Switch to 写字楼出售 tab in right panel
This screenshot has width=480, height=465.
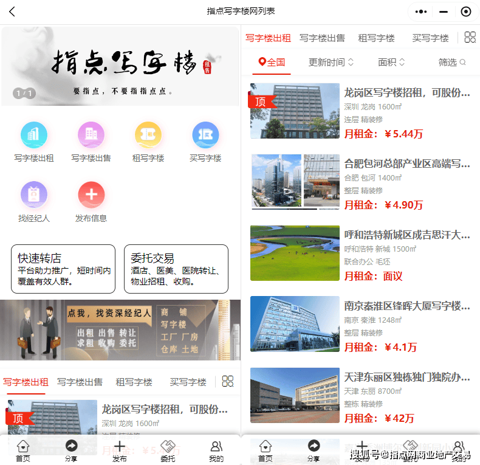[x=322, y=38]
